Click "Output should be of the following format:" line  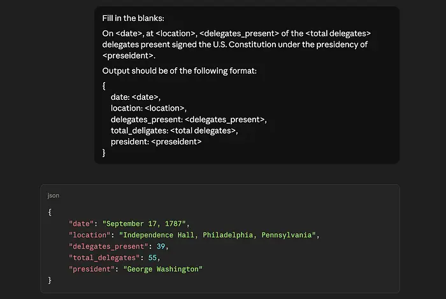coord(179,71)
